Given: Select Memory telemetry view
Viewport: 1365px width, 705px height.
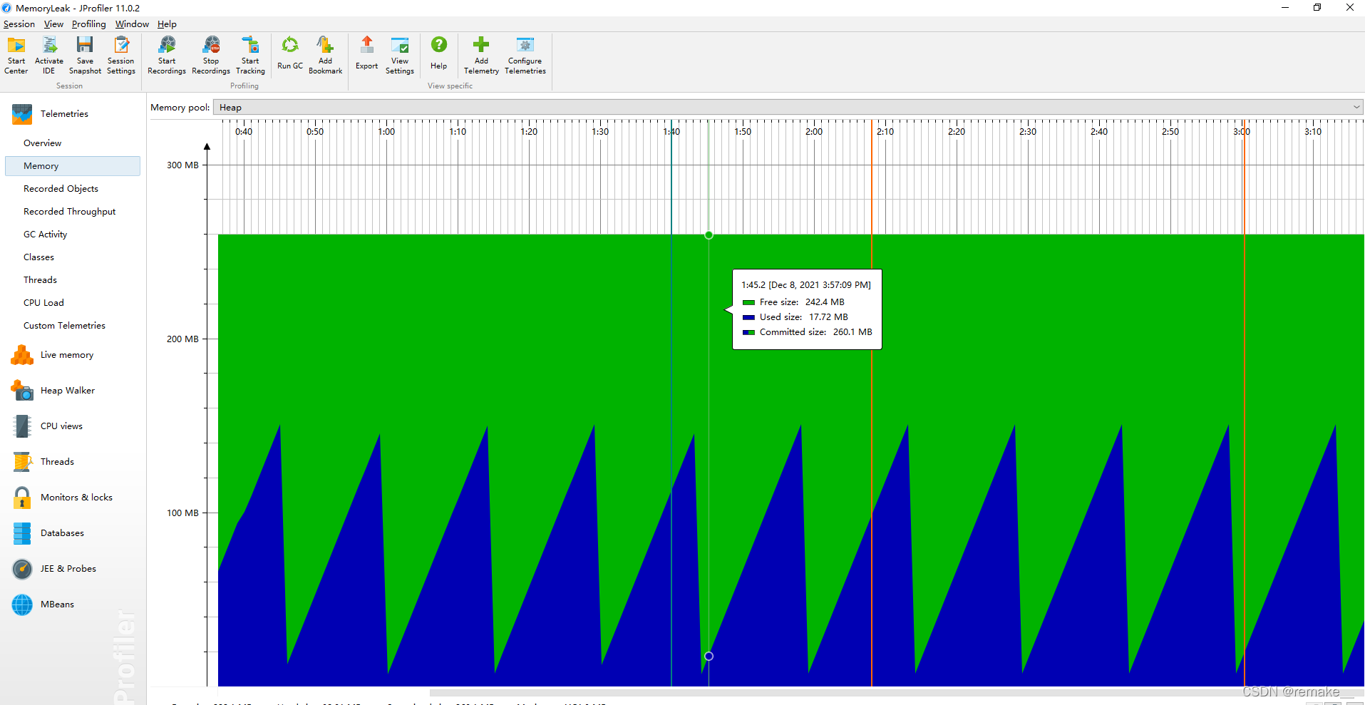Looking at the screenshot, I should tap(72, 166).
